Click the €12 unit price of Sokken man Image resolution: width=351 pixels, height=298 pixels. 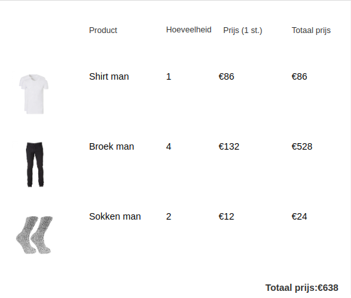click(226, 216)
